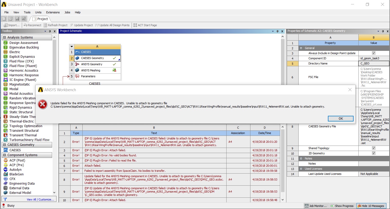This screenshot has width=390, height=209.
Task: Collapse the Notes properties section
Action: 301,158
